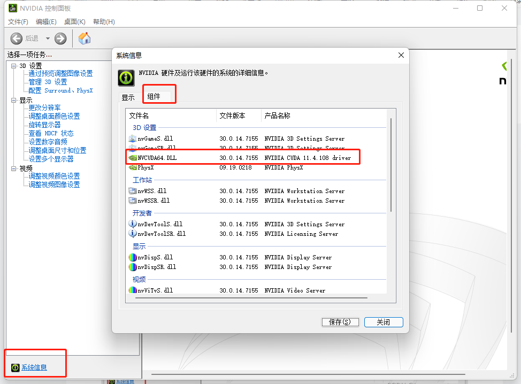This screenshot has width=521, height=384.
Task: Select the NVCUDA64.DLL file icon
Action: tap(132, 158)
